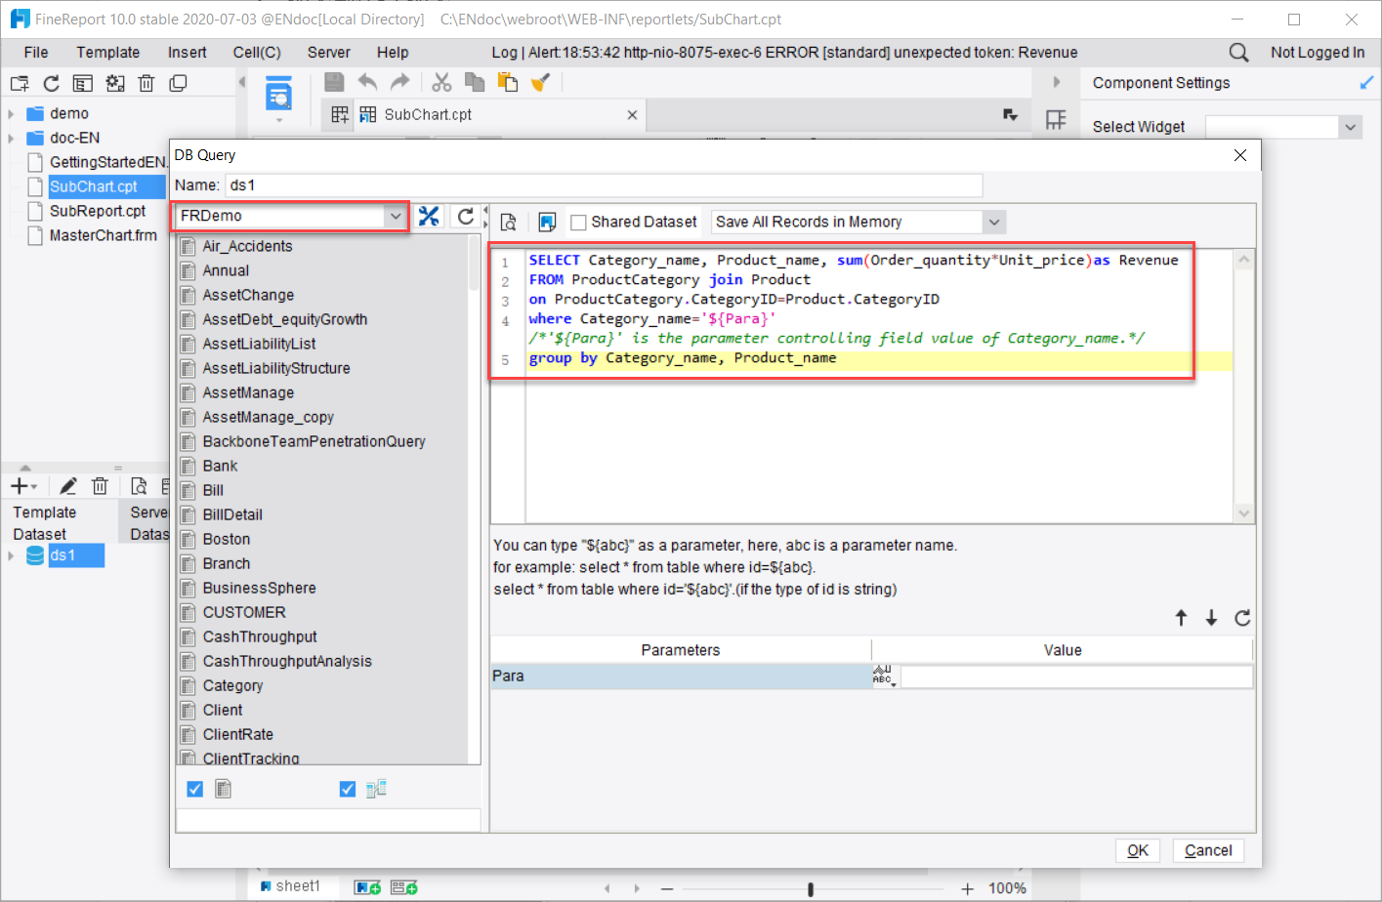
Task: Refresh the table list in DB Query
Action: (466, 217)
